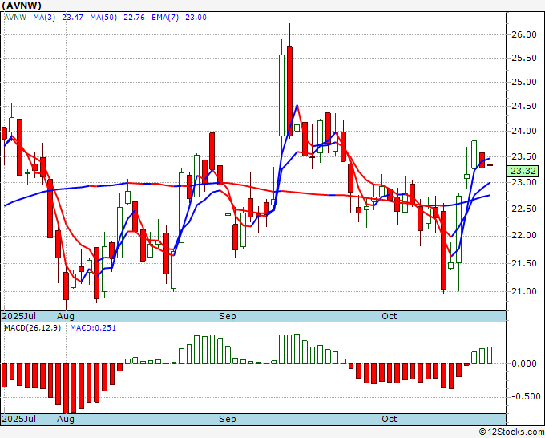Click the 0.000 MACD axis label
This screenshot has height=438, width=545.
(x=524, y=363)
